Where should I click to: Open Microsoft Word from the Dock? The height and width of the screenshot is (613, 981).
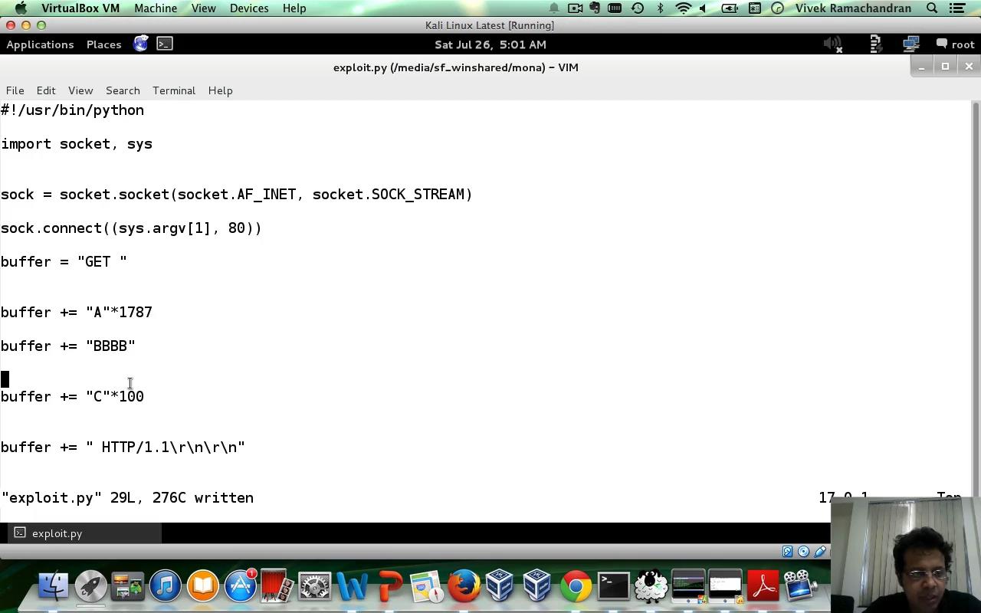[352, 587]
